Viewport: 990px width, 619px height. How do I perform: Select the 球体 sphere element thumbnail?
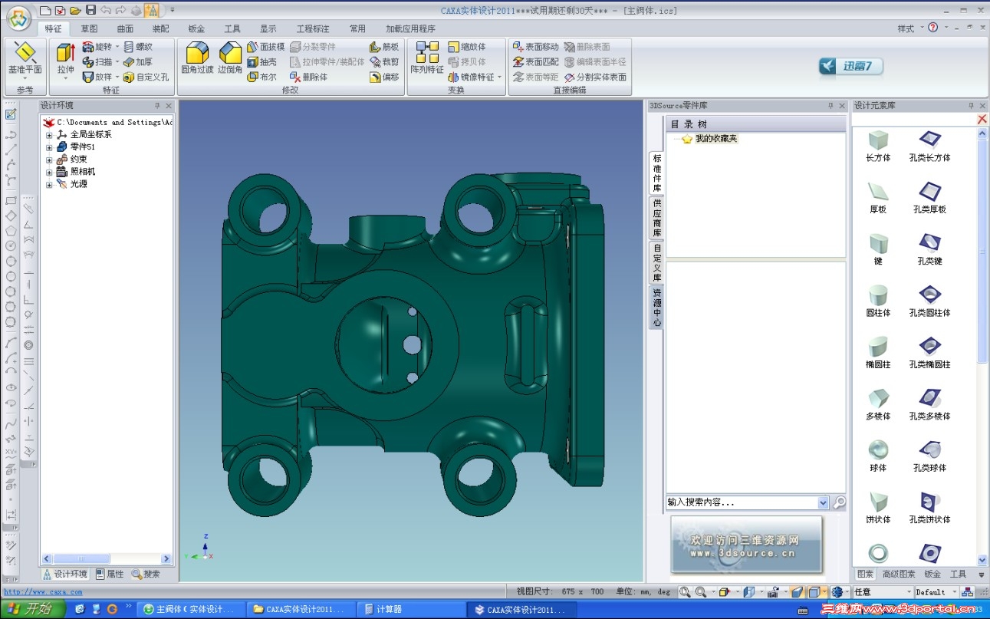[878, 456]
